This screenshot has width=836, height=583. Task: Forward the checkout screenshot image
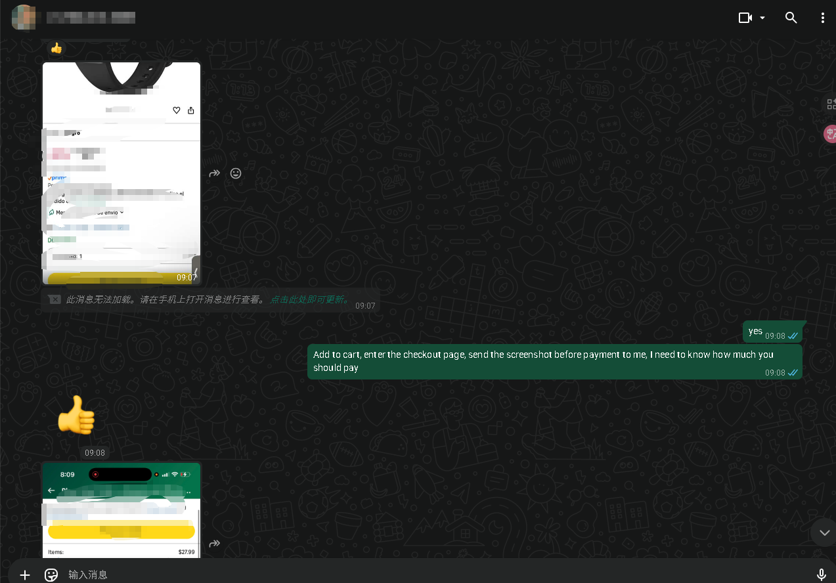[214, 544]
